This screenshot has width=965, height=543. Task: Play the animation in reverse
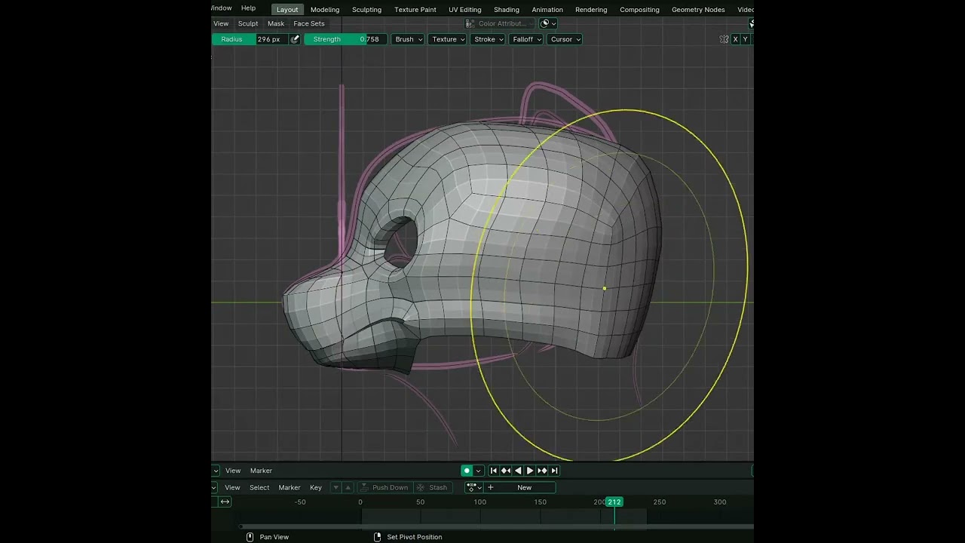518,471
